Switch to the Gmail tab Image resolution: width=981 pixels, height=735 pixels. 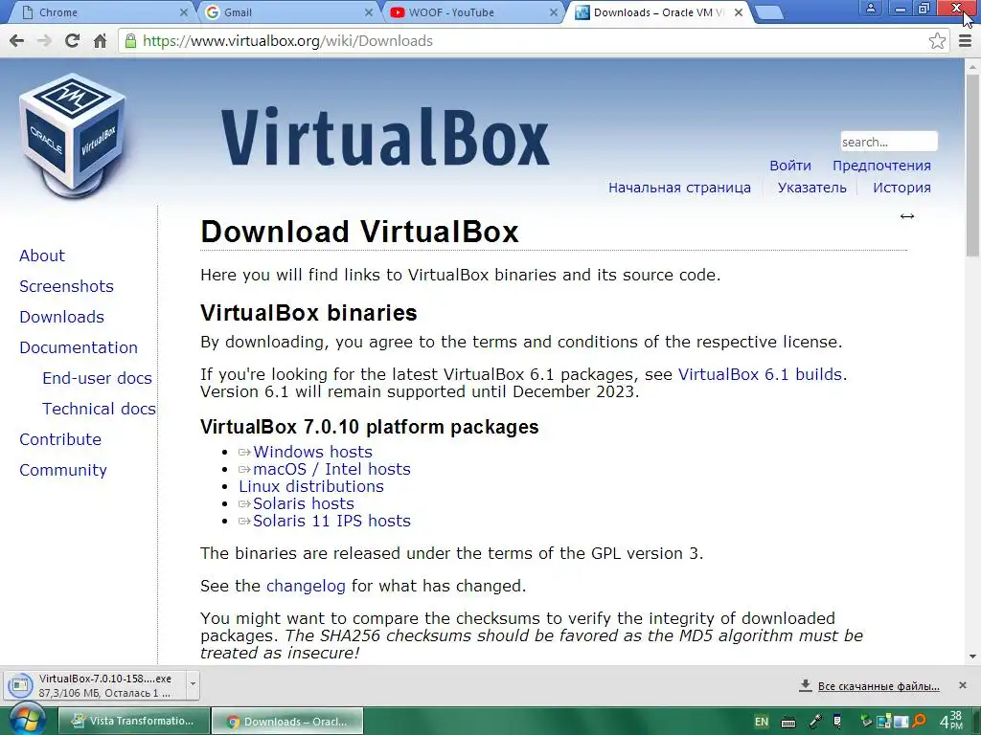point(286,12)
